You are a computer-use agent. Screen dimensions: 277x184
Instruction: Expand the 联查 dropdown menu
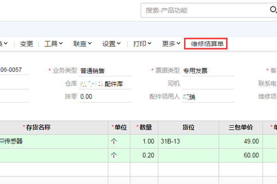(82, 44)
